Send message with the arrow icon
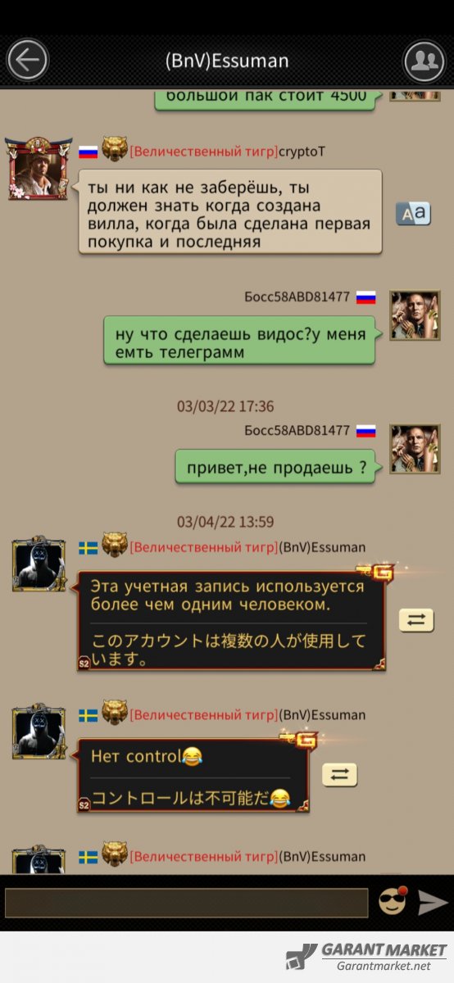 click(433, 902)
